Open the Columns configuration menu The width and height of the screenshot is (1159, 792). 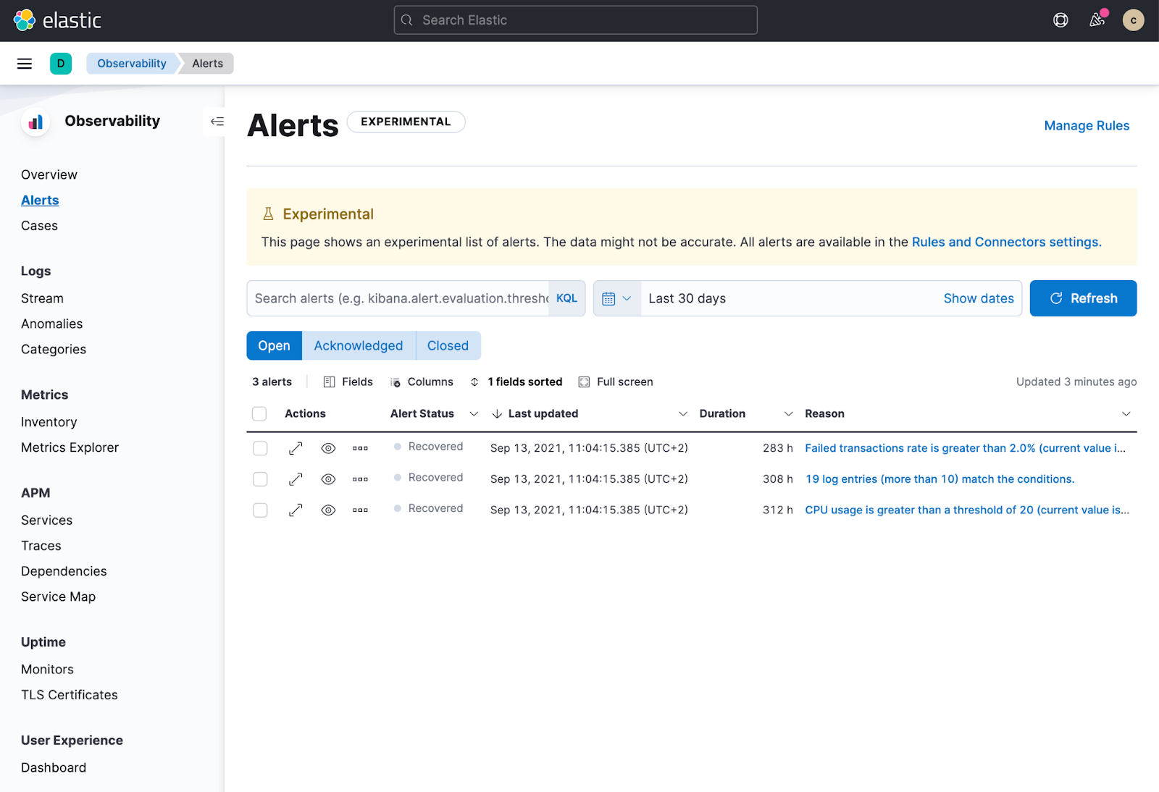click(422, 382)
